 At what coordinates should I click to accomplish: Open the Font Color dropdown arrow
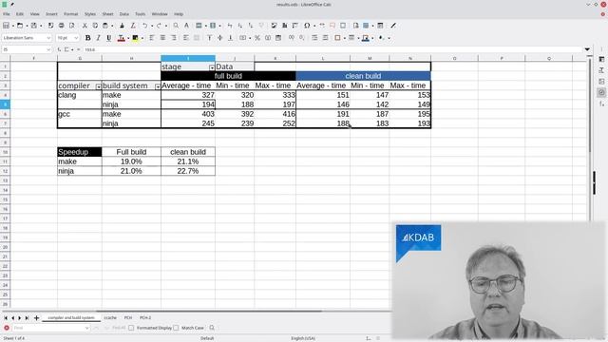128,38
